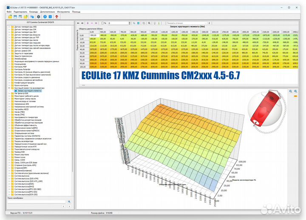Select the 'Операционная система' tree row
The image size is (306, 220).
point(24,133)
